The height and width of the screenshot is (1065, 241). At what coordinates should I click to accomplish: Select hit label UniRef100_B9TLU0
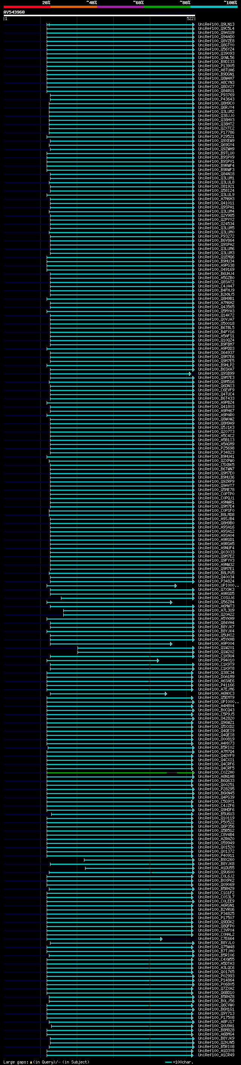pos(216,153)
